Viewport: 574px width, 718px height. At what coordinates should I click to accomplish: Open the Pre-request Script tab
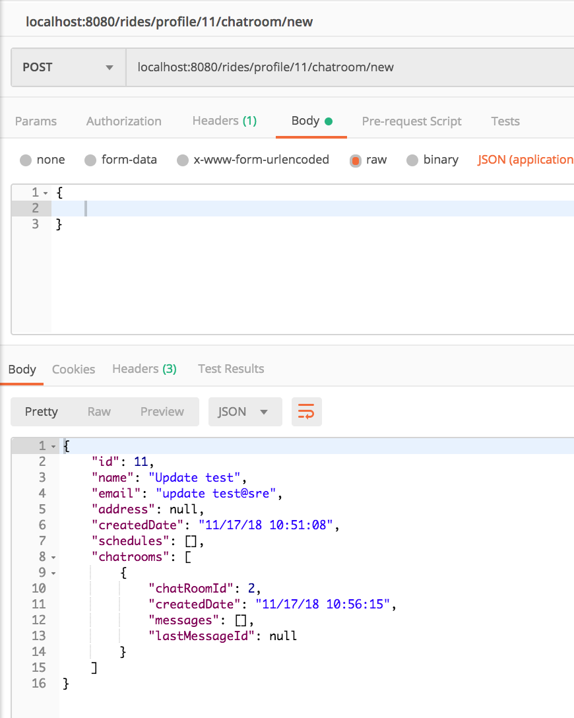[412, 121]
